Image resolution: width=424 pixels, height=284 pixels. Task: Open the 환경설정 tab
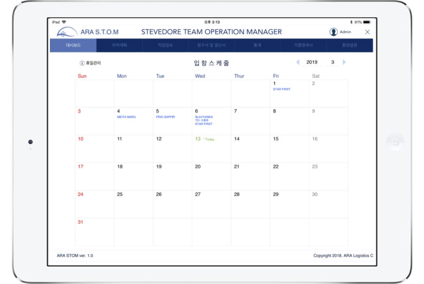click(x=349, y=45)
